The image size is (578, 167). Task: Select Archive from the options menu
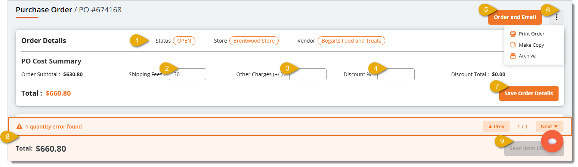click(x=527, y=56)
